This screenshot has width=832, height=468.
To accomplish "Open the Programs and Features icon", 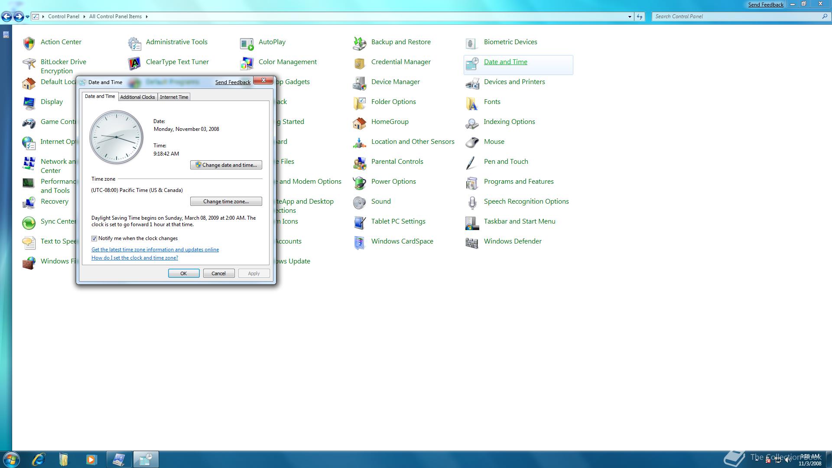I will tap(472, 183).
